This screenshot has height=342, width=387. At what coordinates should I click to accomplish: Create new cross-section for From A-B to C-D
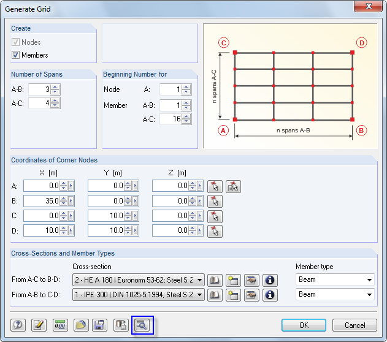coord(233,295)
